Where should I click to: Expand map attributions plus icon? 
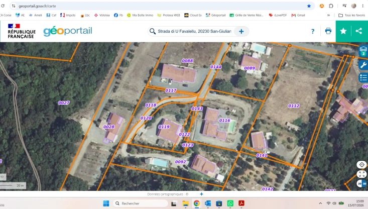(201, 194)
